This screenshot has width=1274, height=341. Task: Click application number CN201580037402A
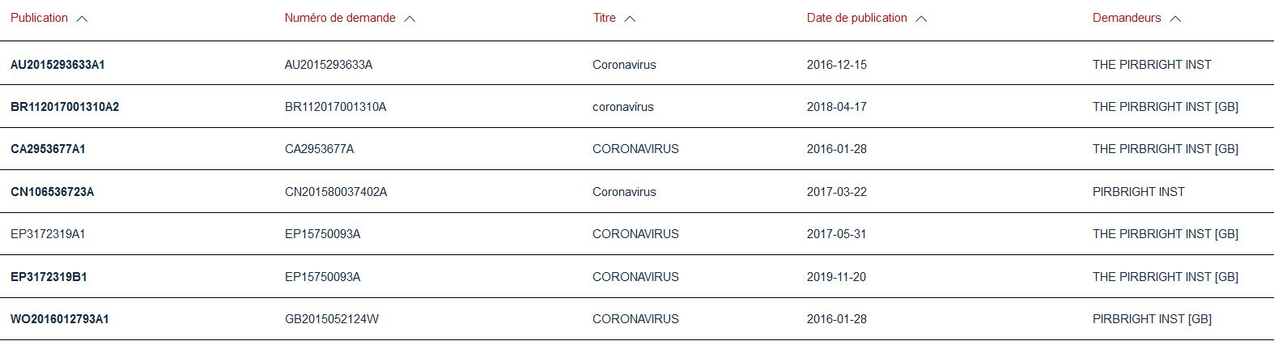point(336,192)
